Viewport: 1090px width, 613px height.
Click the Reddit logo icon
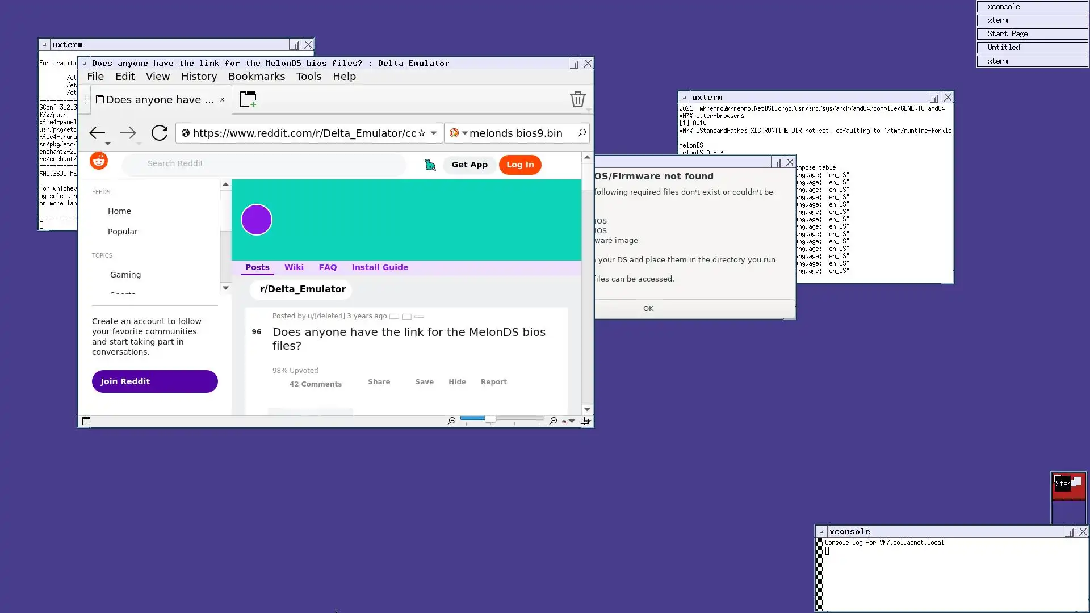click(99, 161)
